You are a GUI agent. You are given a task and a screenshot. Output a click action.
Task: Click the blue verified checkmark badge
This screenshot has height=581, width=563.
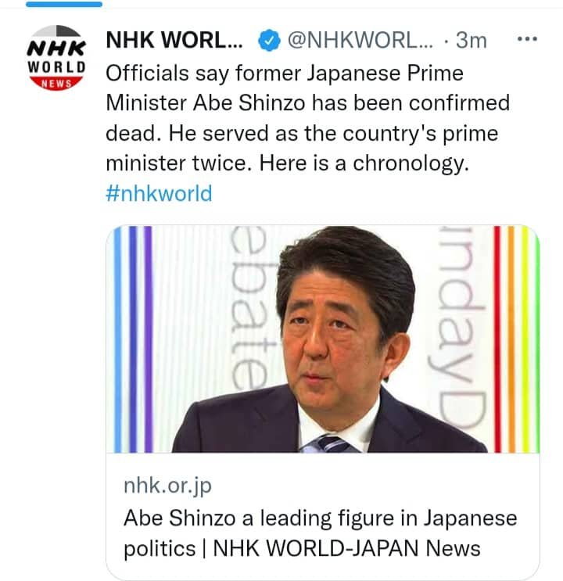(270, 40)
